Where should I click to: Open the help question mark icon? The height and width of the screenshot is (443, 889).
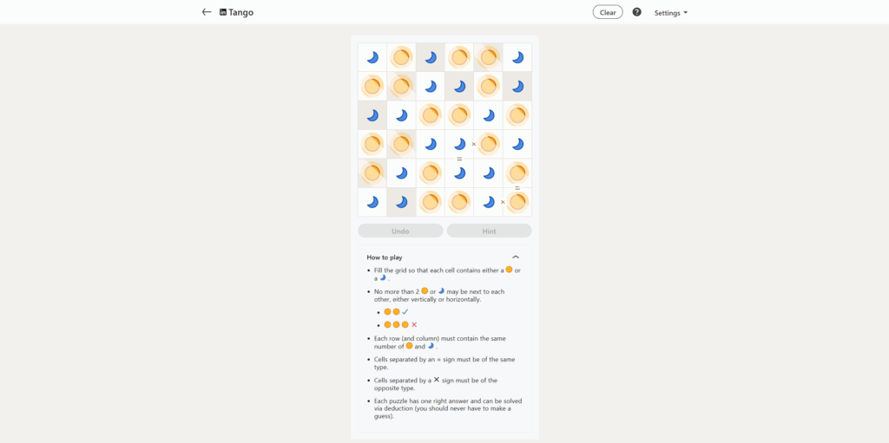(x=636, y=12)
